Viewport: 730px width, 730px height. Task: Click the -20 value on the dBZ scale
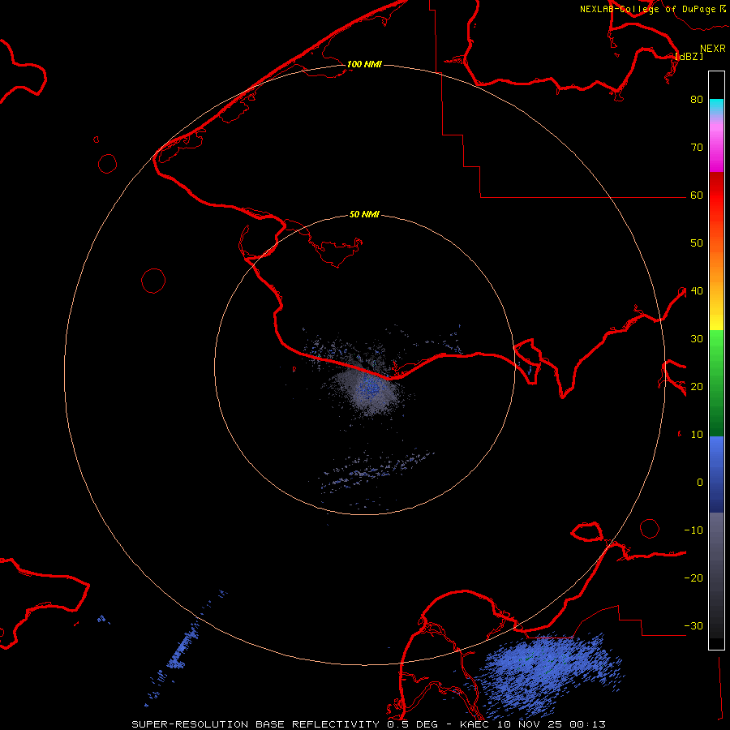point(693,578)
